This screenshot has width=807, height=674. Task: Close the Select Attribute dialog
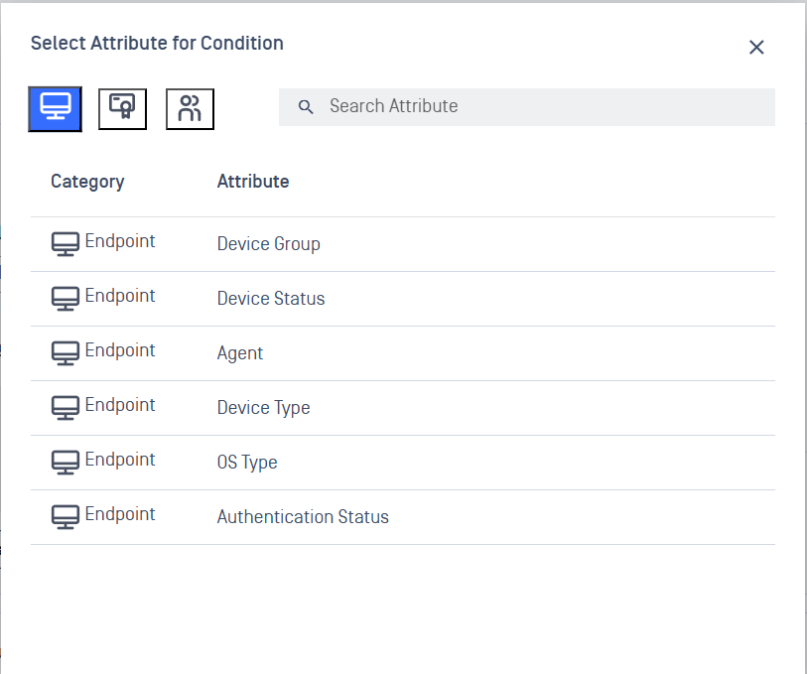tap(756, 47)
